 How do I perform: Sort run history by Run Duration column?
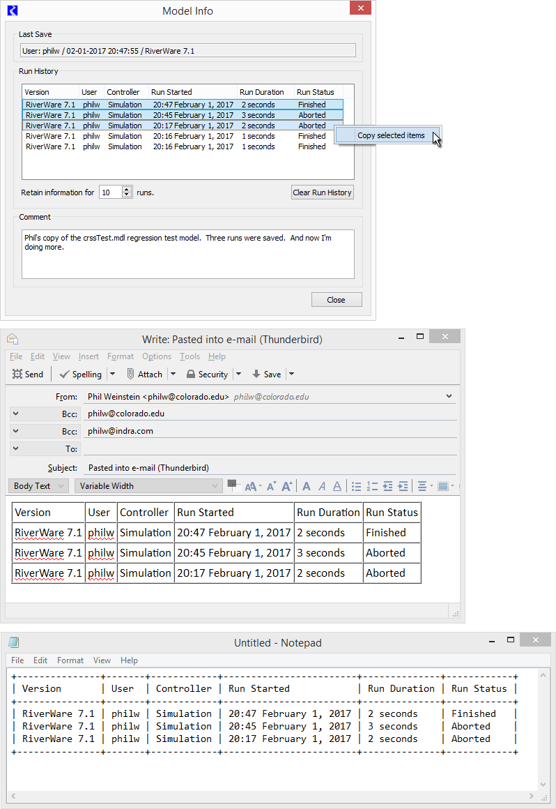[x=265, y=92]
